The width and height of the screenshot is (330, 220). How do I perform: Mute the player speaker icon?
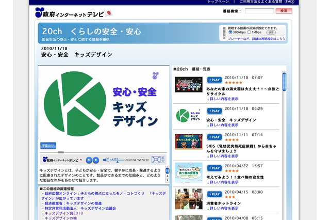[x=106, y=160]
